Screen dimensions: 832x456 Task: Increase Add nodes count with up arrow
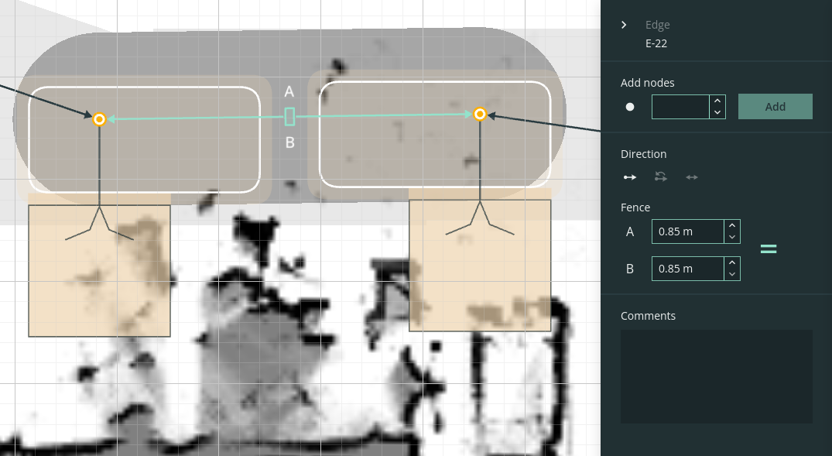tap(717, 101)
